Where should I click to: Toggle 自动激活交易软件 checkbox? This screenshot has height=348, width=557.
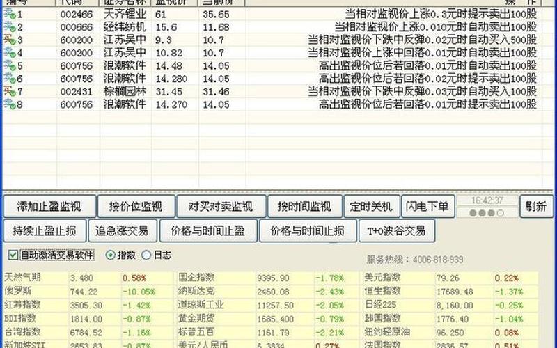[x=13, y=255]
